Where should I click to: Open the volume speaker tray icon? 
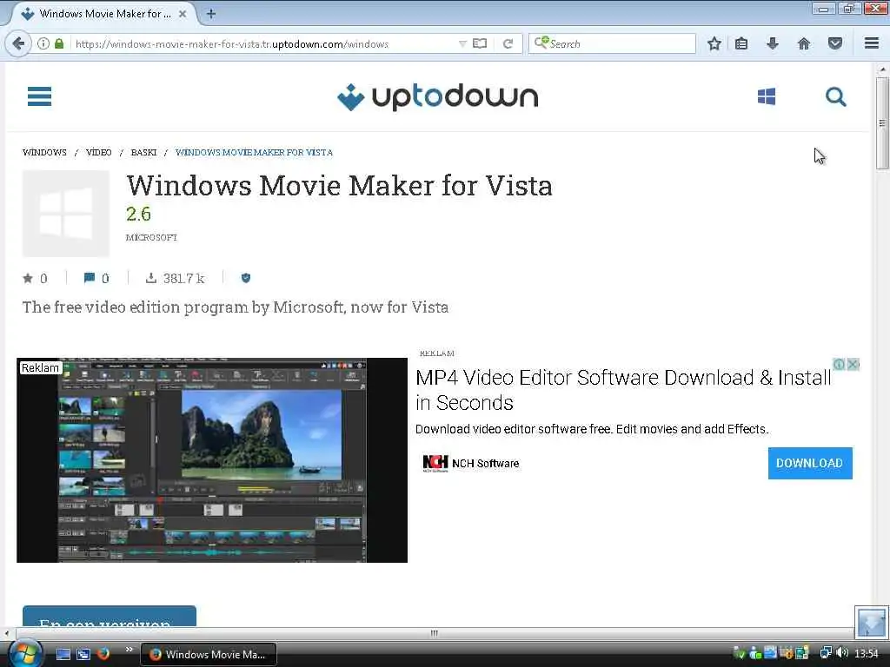pos(842,653)
